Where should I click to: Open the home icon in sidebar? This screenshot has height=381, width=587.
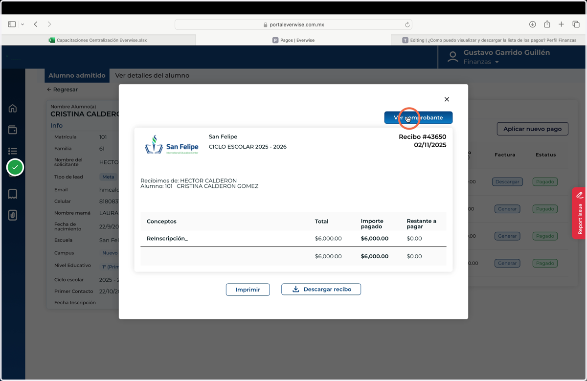[13, 109]
